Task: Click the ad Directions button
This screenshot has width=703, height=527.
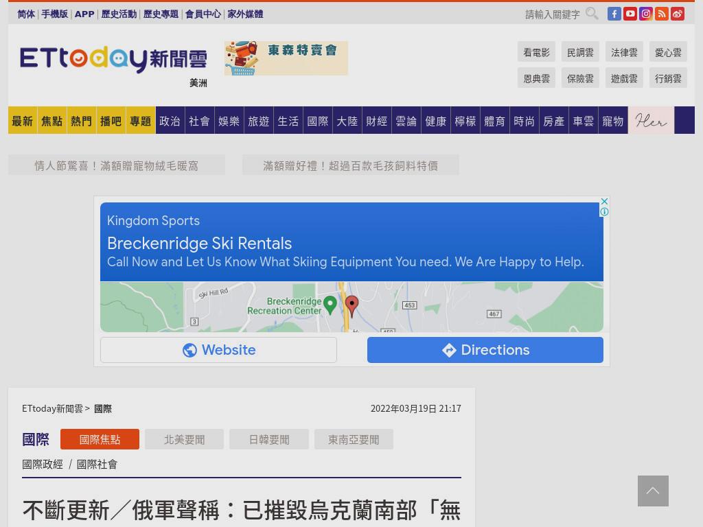Action: pyautogui.click(x=485, y=349)
